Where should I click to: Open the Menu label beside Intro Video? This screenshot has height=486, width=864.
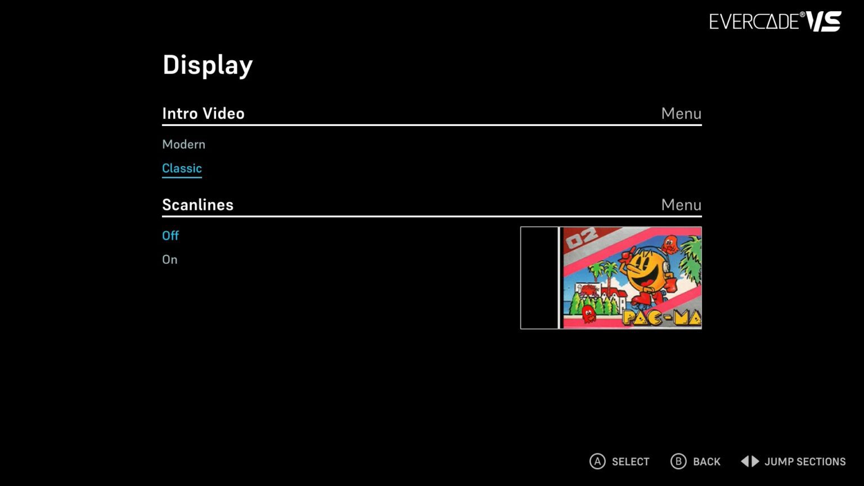[x=681, y=113]
